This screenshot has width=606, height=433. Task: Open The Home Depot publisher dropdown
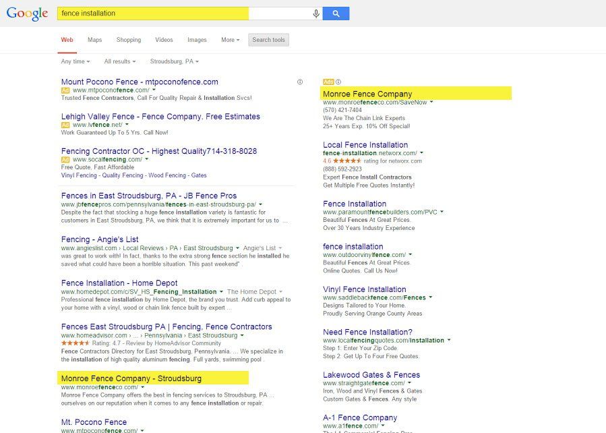tap(255, 292)
